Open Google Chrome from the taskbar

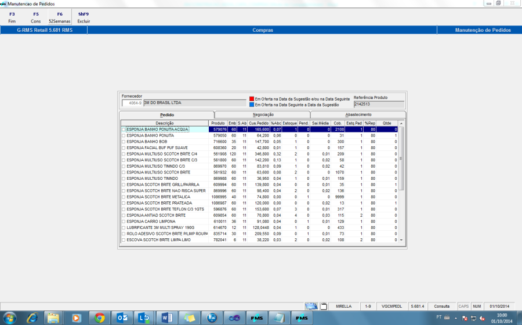pos(99,318)
